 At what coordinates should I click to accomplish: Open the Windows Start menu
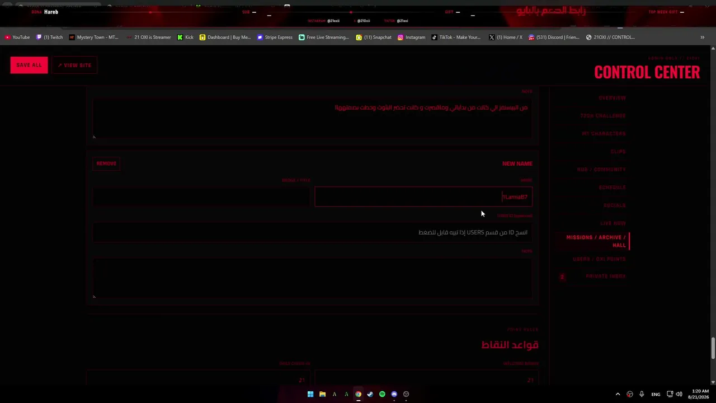310,394
